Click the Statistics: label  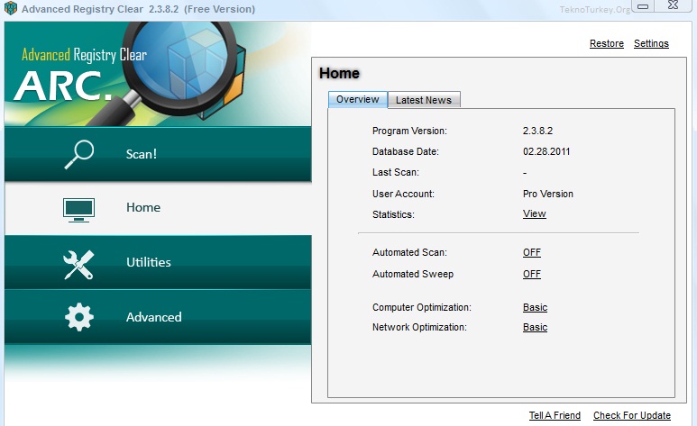pyautogui.click(x=393, y=214)
